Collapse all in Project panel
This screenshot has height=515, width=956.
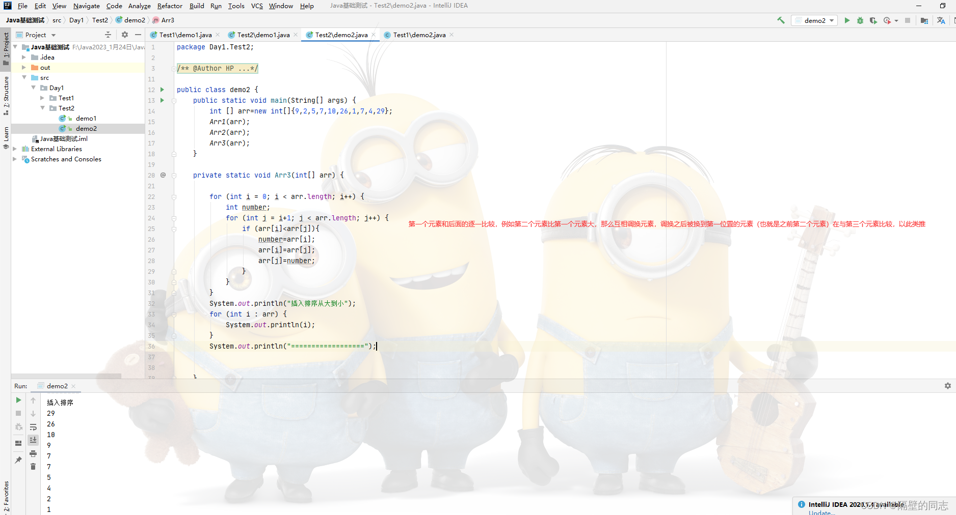(x=108, y=35)
